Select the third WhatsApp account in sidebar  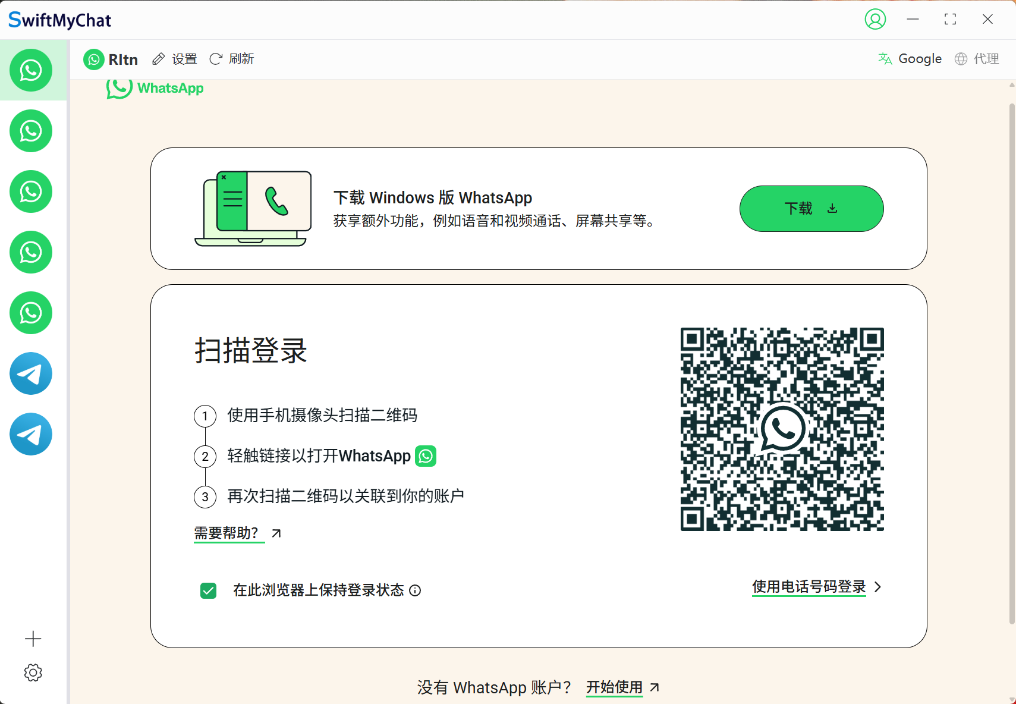(x=31, y=191)
